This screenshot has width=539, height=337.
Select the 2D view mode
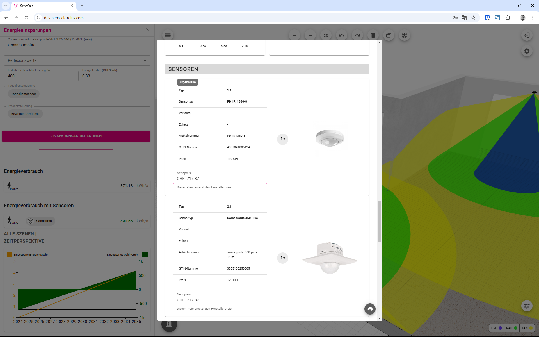point(326,35)
